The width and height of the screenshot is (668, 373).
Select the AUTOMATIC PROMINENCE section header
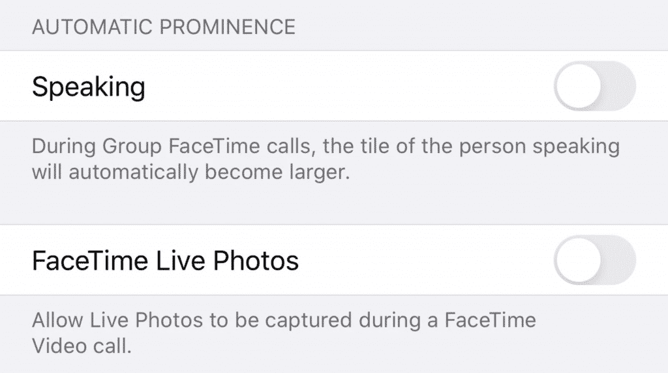tap(163, 27)
